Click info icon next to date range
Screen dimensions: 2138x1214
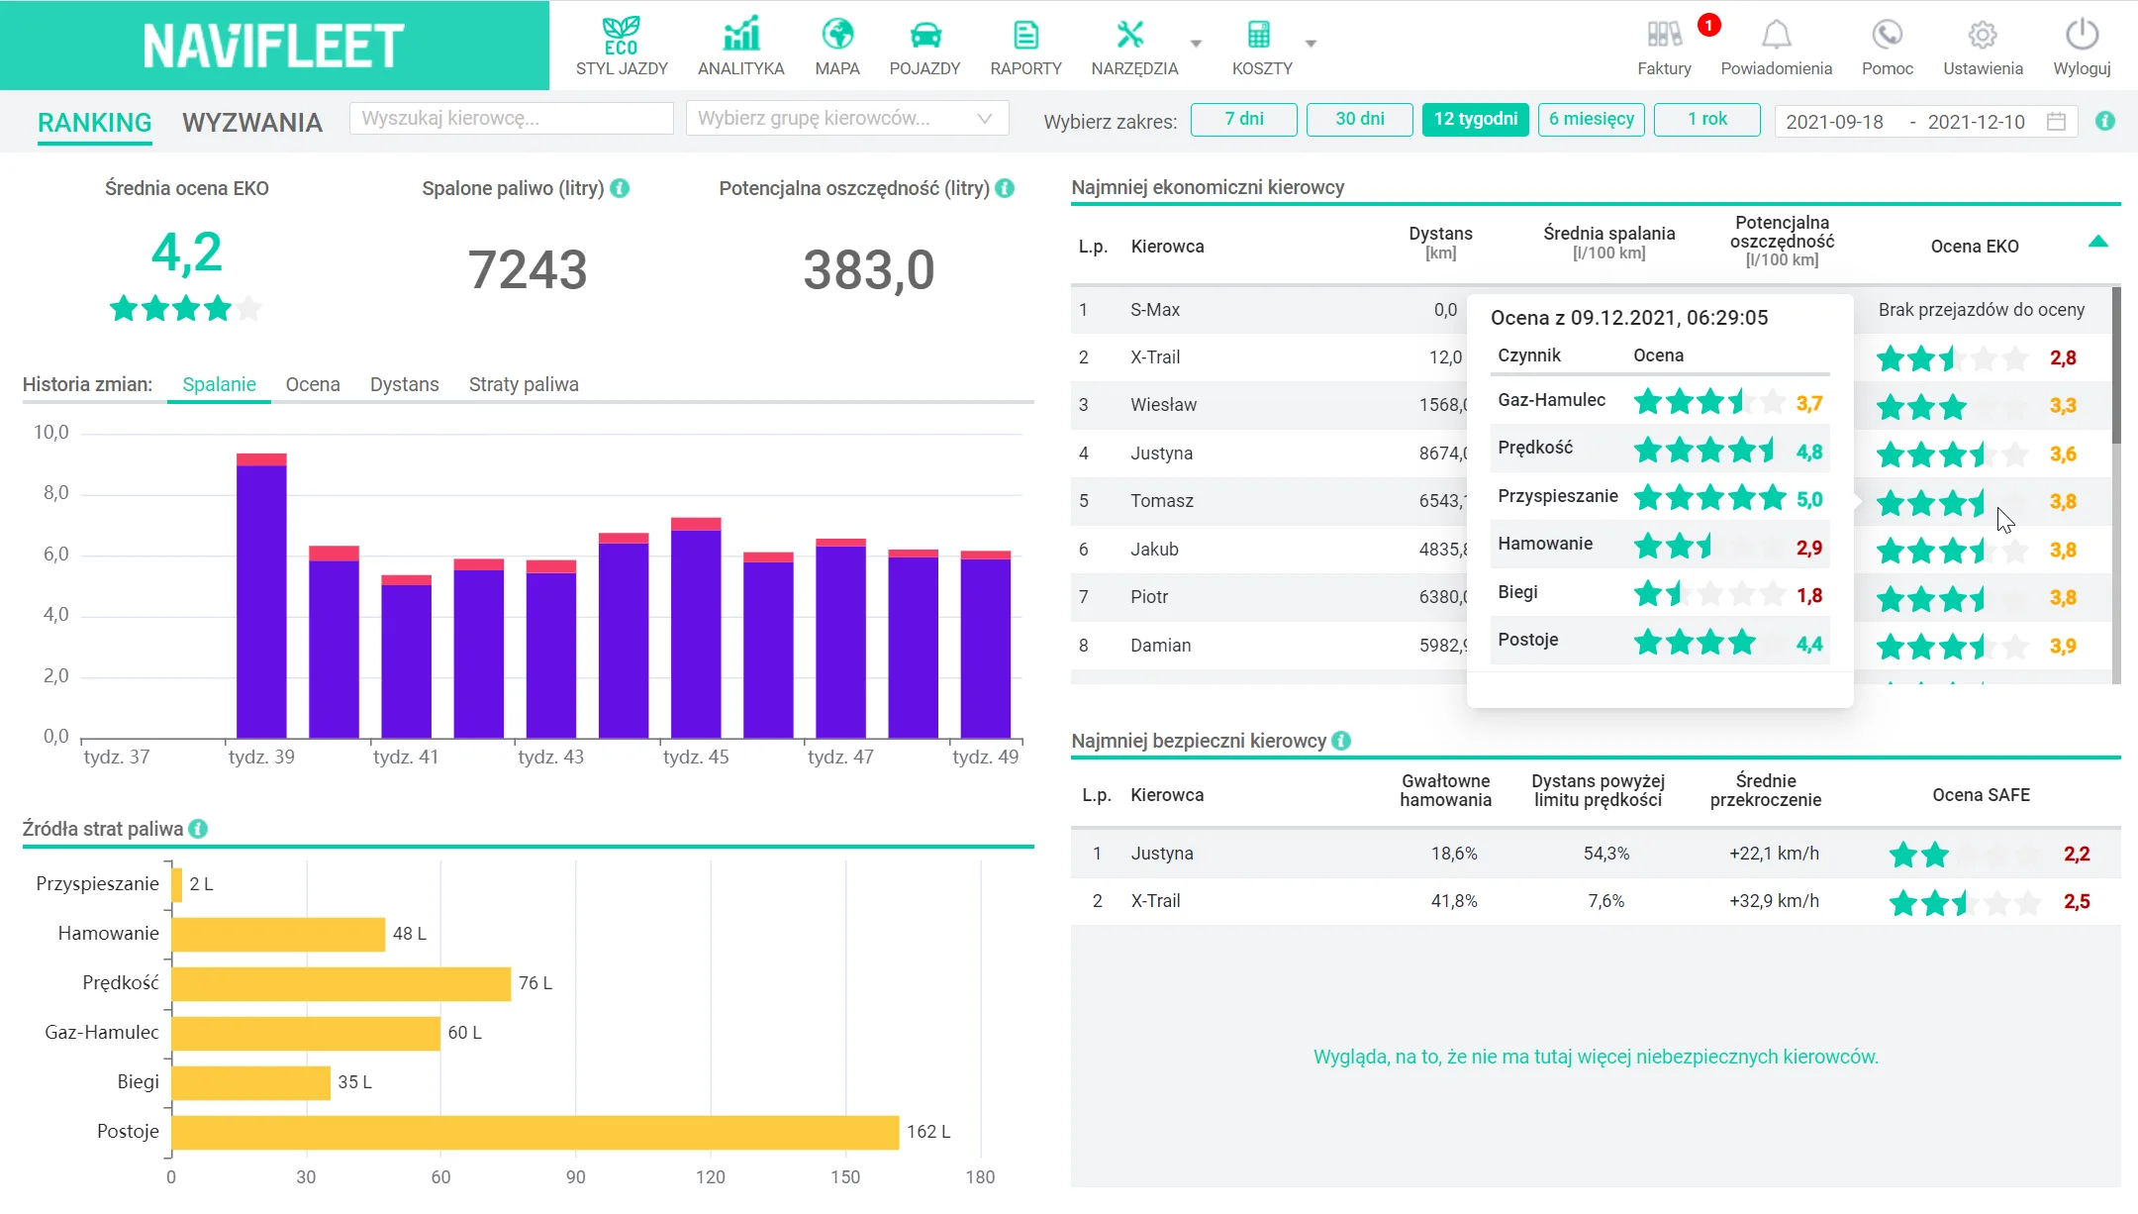pyautogui.click(x=2105, y=121)
